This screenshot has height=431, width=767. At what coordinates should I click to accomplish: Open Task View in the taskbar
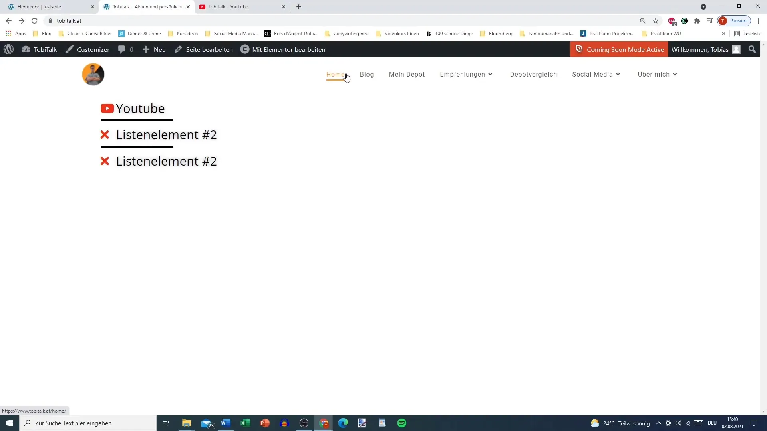coord(166,423)
